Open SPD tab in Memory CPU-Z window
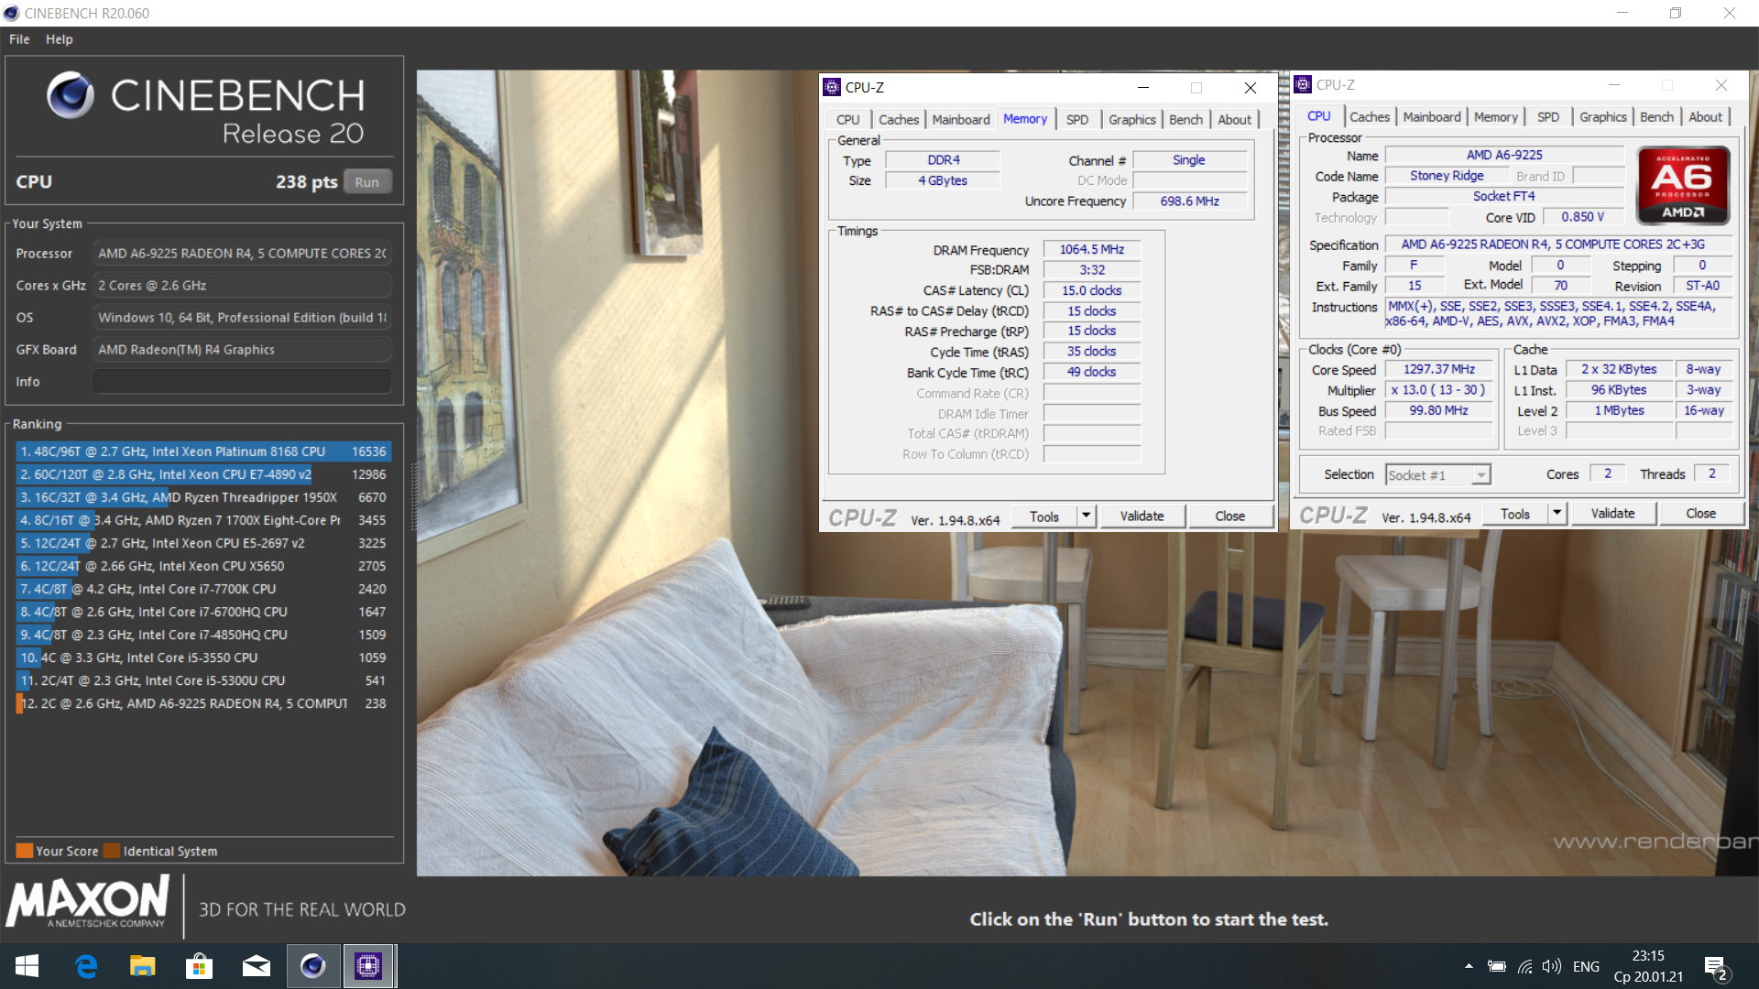This screenshot has height=989, width=1759. [1077, 119]
